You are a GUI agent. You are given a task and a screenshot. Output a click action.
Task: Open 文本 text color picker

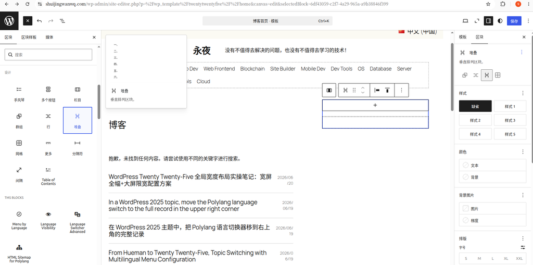coord(492,166)
